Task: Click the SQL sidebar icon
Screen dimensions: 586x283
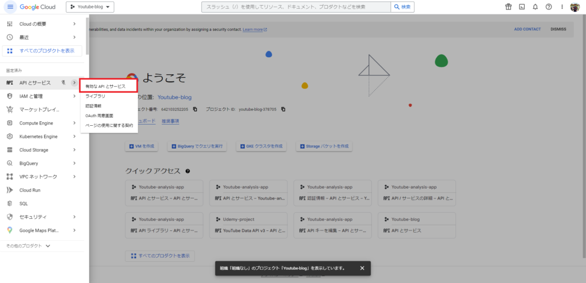Action: [10, 204]
